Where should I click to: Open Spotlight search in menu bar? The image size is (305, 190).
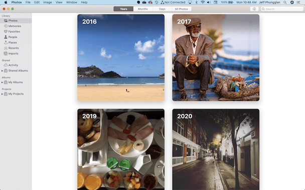[x=285, y=2]
